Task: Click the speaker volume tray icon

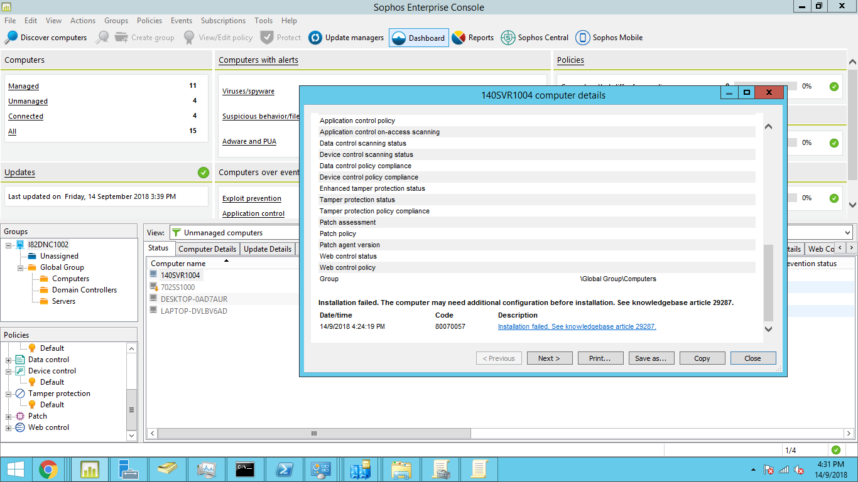Action: tap(799, 469)
